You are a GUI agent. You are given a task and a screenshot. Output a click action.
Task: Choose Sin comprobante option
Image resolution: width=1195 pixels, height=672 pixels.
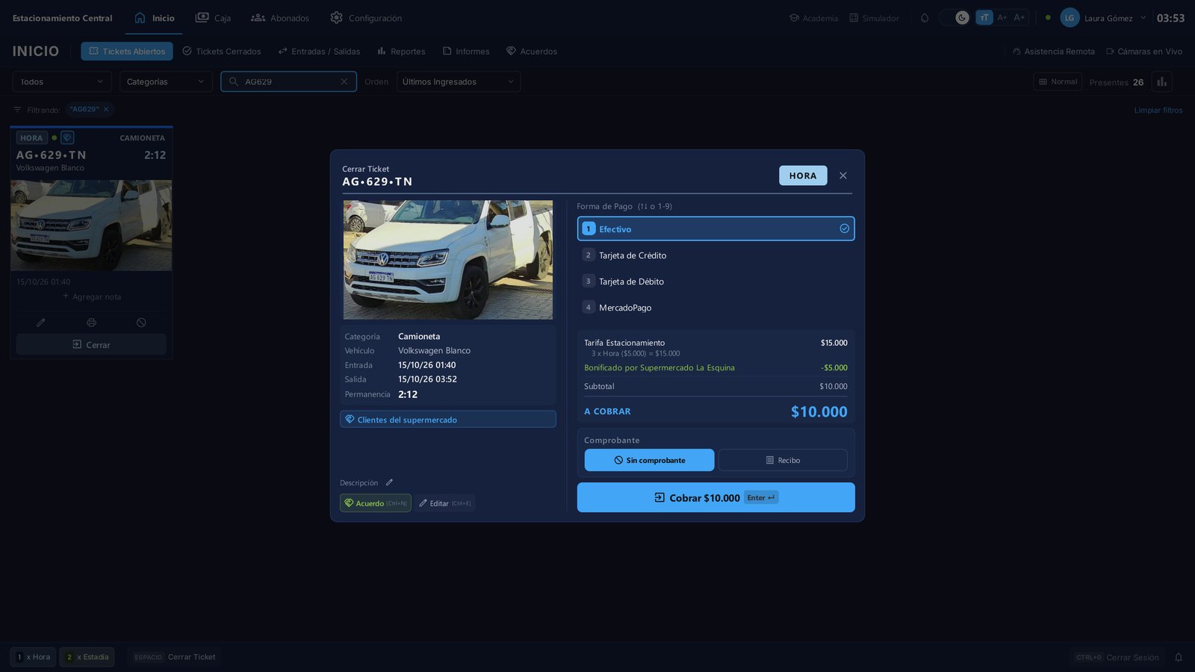point(649,460)
